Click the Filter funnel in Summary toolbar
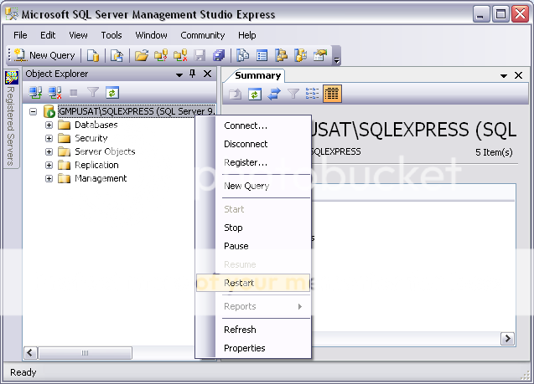The height and width of the screenshot is (384, 534). click(293, 94)
